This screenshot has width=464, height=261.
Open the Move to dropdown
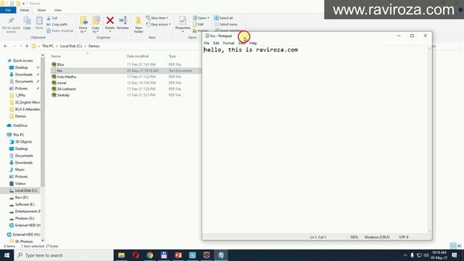(x=83, y=25)
